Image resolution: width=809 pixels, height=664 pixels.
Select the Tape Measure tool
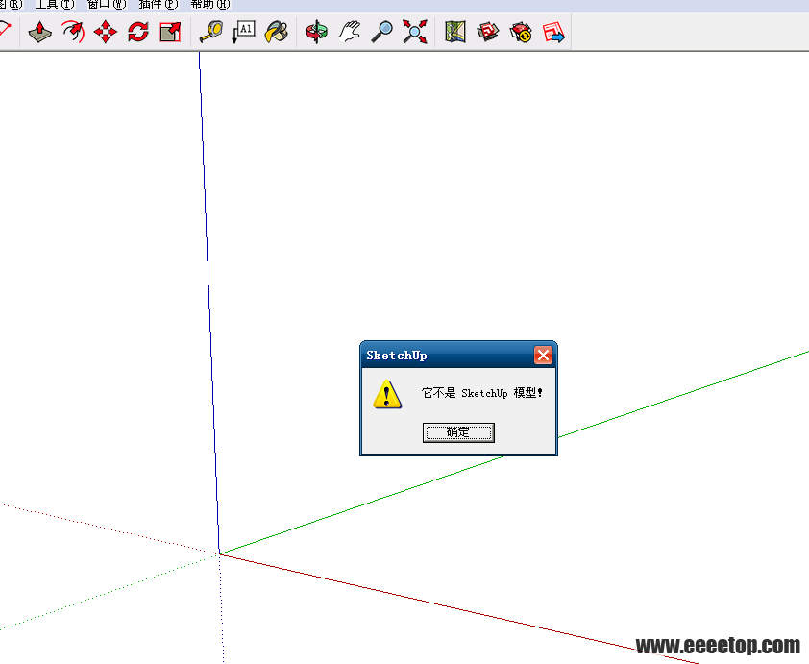(x=210, y=32)
